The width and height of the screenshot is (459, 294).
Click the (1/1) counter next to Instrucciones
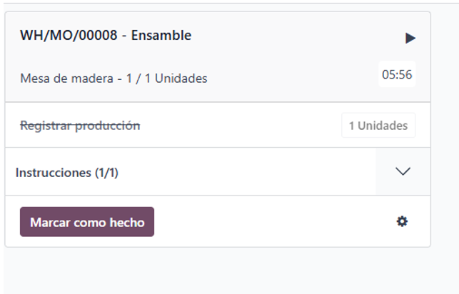106,173
